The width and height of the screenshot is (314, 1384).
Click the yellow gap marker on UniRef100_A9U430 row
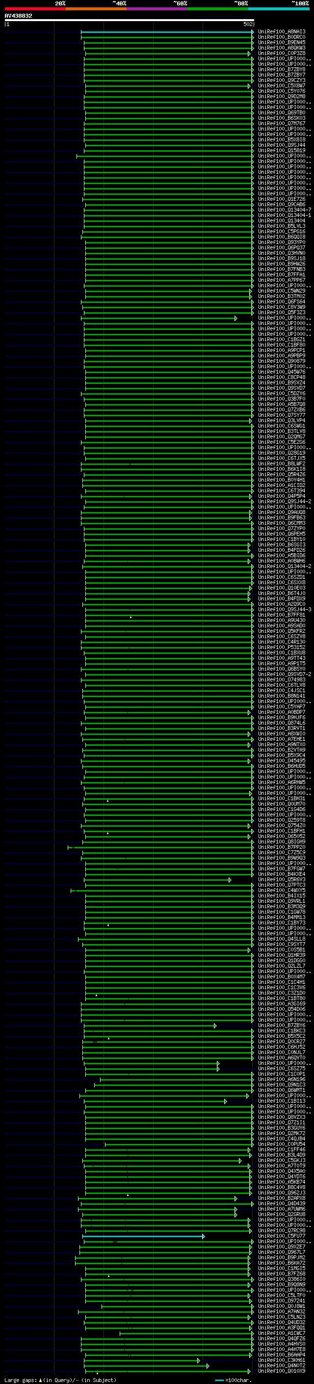pos(131,617)
